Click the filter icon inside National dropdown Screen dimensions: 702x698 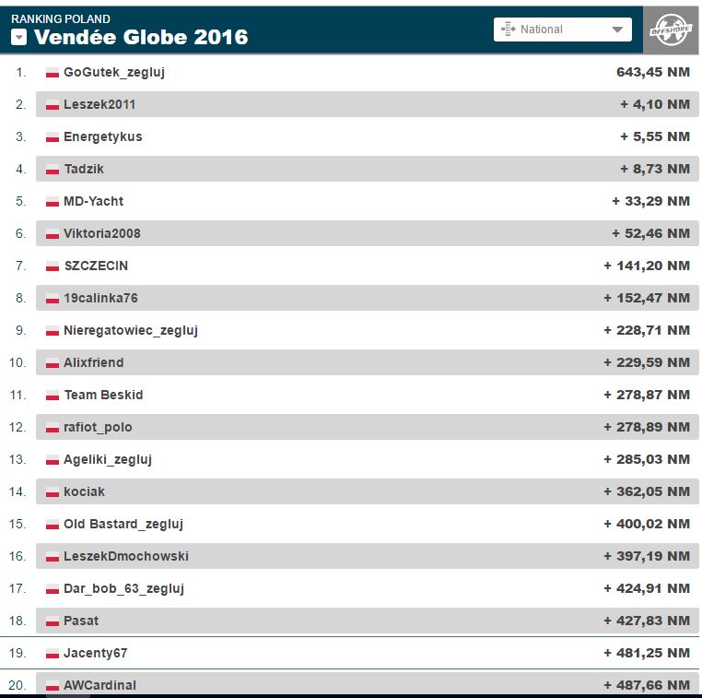tap(509, 30)
